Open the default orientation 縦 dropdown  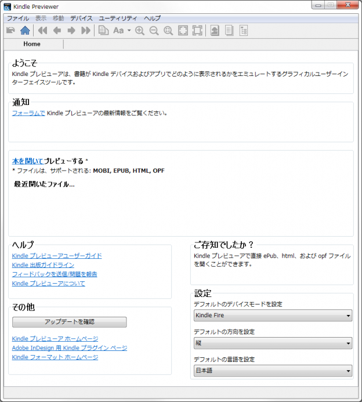click(273, 343)
